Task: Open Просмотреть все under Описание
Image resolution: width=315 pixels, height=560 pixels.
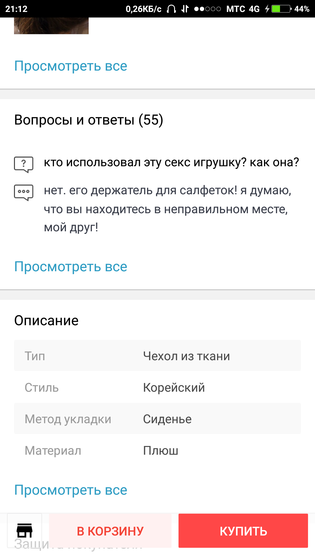Action: [71, 490]
